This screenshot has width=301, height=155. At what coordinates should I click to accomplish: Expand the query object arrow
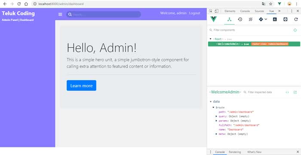(x=216, y=116)
